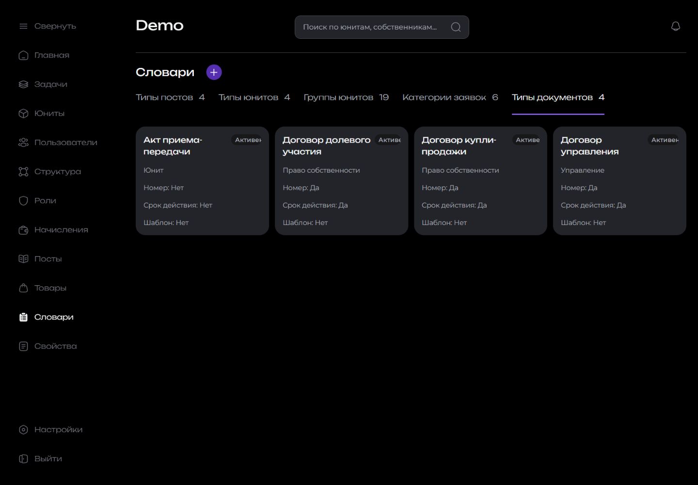Open the Акт приема-передачи card

pos(202,181)
